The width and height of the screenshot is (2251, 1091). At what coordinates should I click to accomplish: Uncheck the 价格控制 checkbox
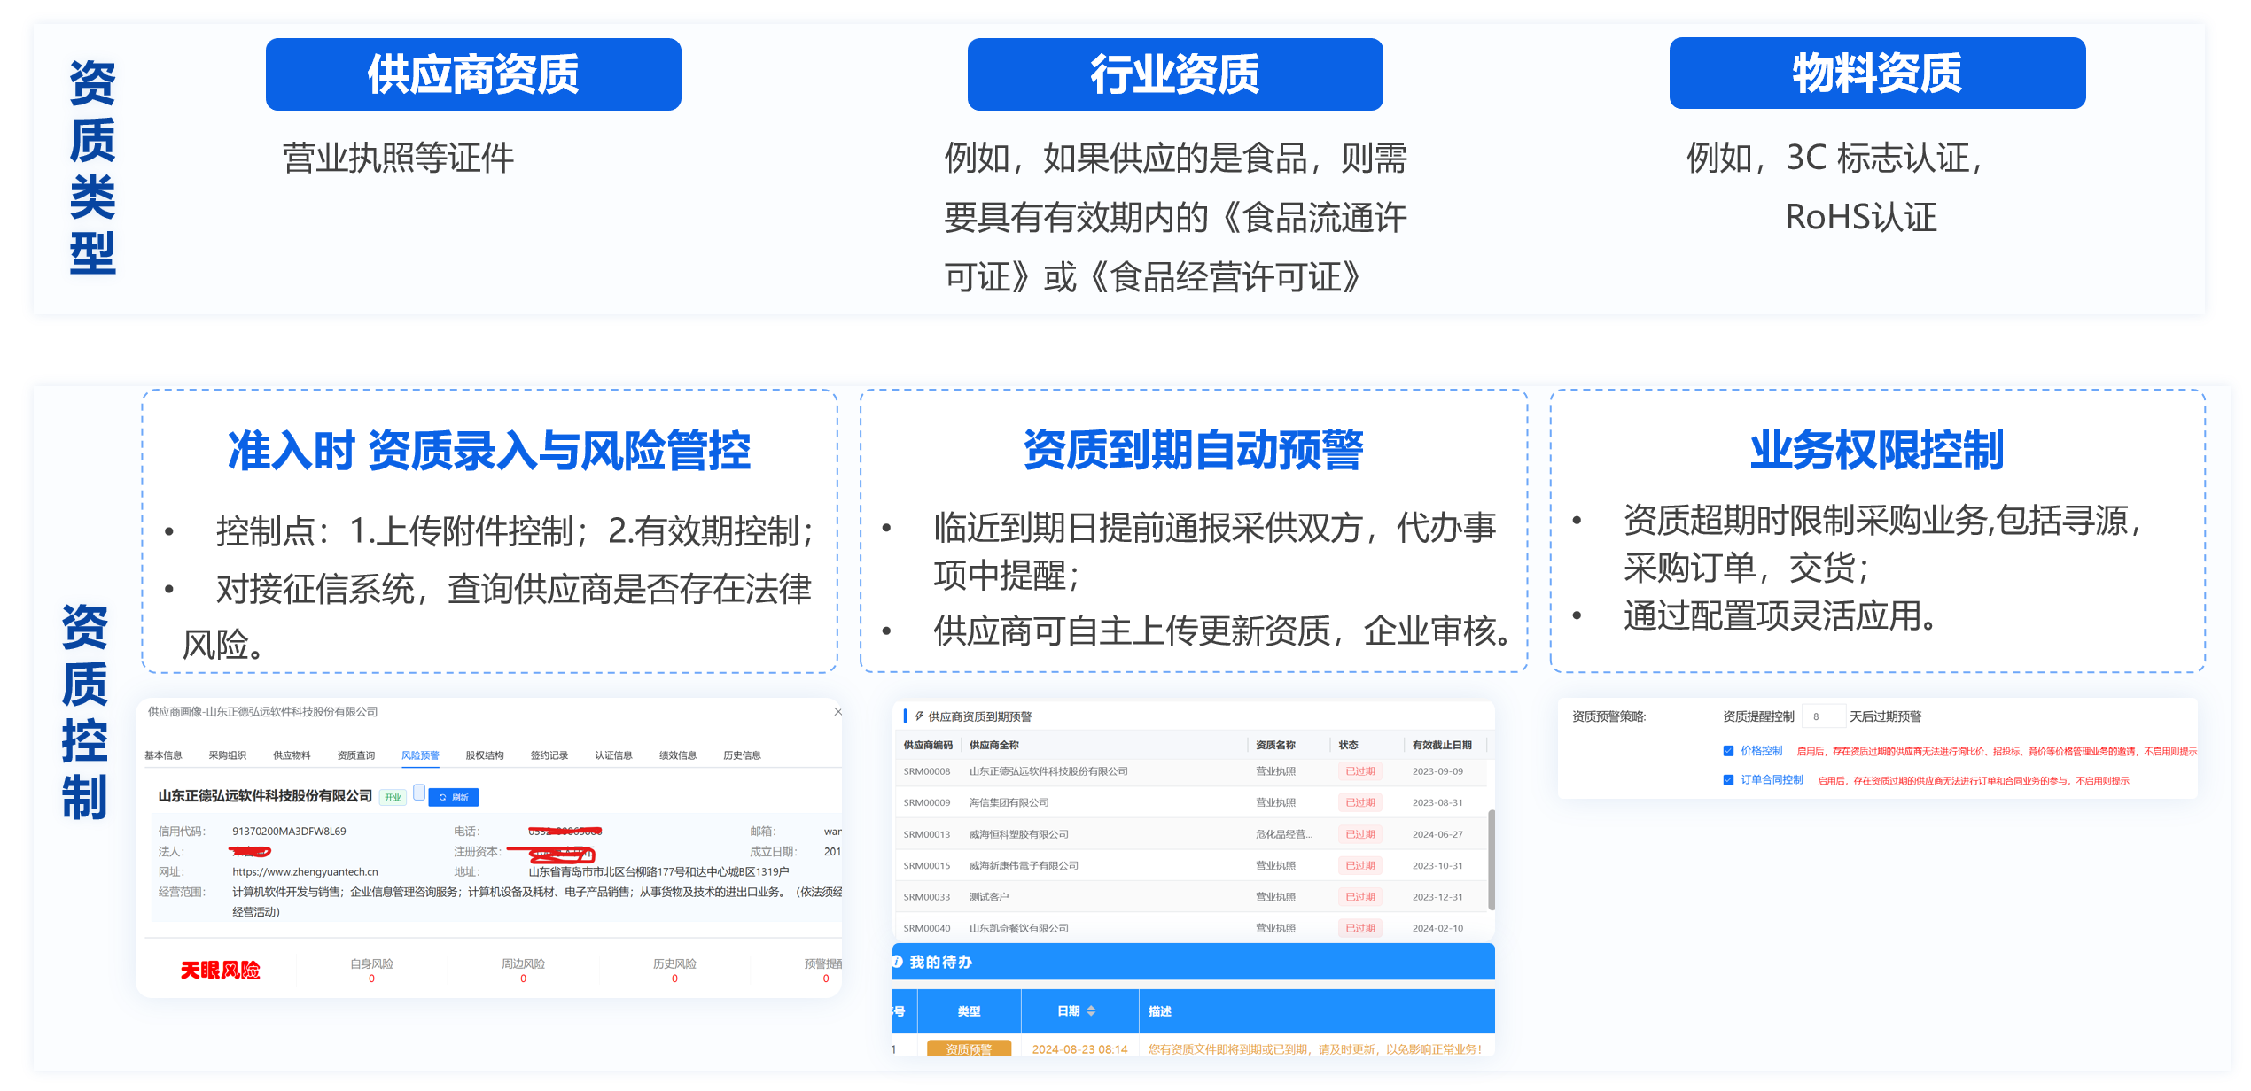[x=1728, y=751]
